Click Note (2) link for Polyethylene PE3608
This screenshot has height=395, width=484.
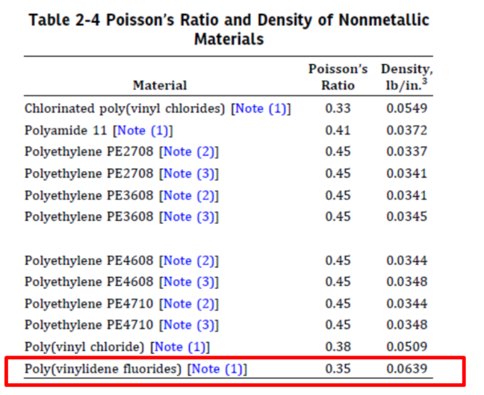[x=190, y=196]
